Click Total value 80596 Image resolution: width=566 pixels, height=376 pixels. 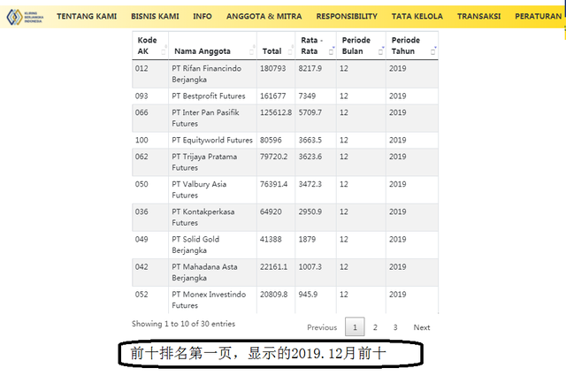point(271,140)
